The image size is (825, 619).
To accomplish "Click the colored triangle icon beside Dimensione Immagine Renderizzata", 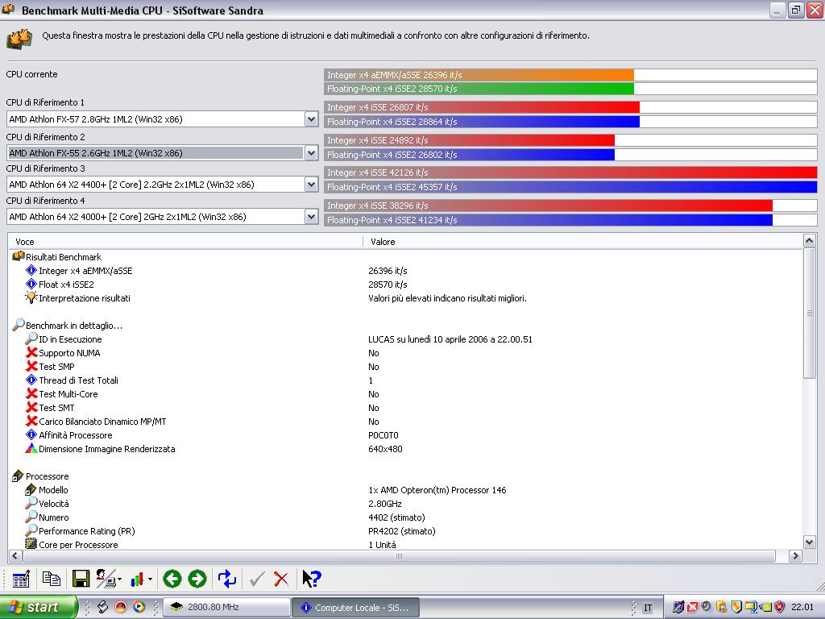I will tap(31, 448).
